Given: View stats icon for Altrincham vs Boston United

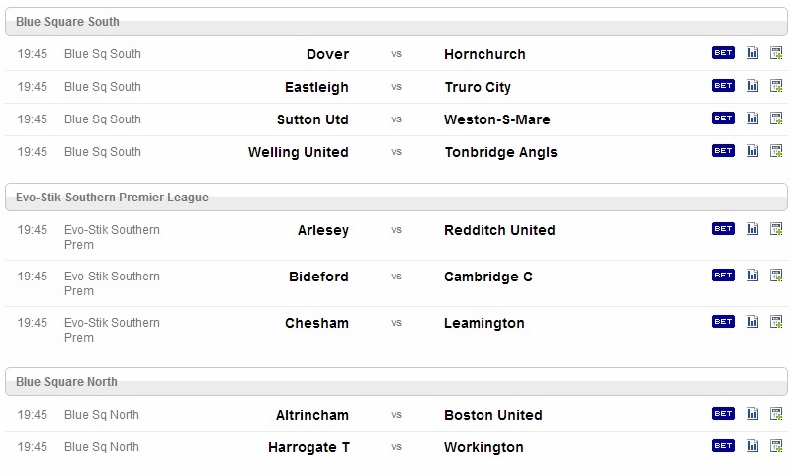Looking at the screenshot, I should (752, 414).
